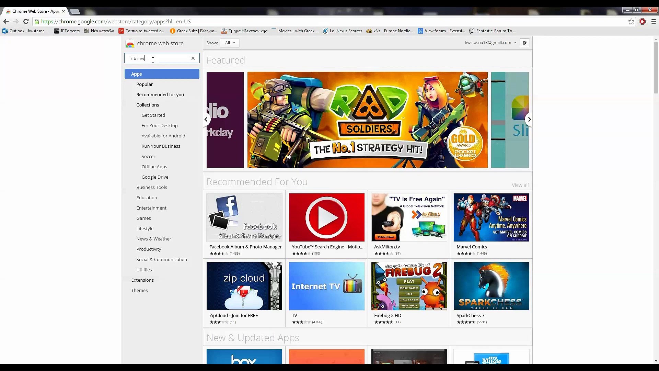Advance the Featured carousel with right arrow
659x371 pixels.
pyautogui.click(x=529, y=119)
